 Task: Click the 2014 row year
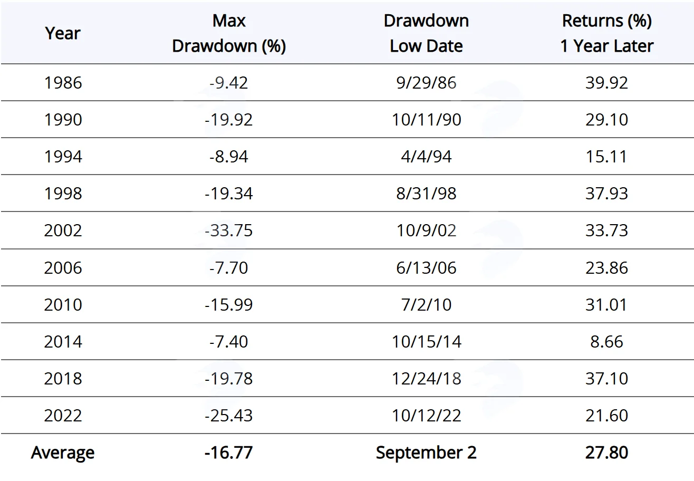[63, 341]
